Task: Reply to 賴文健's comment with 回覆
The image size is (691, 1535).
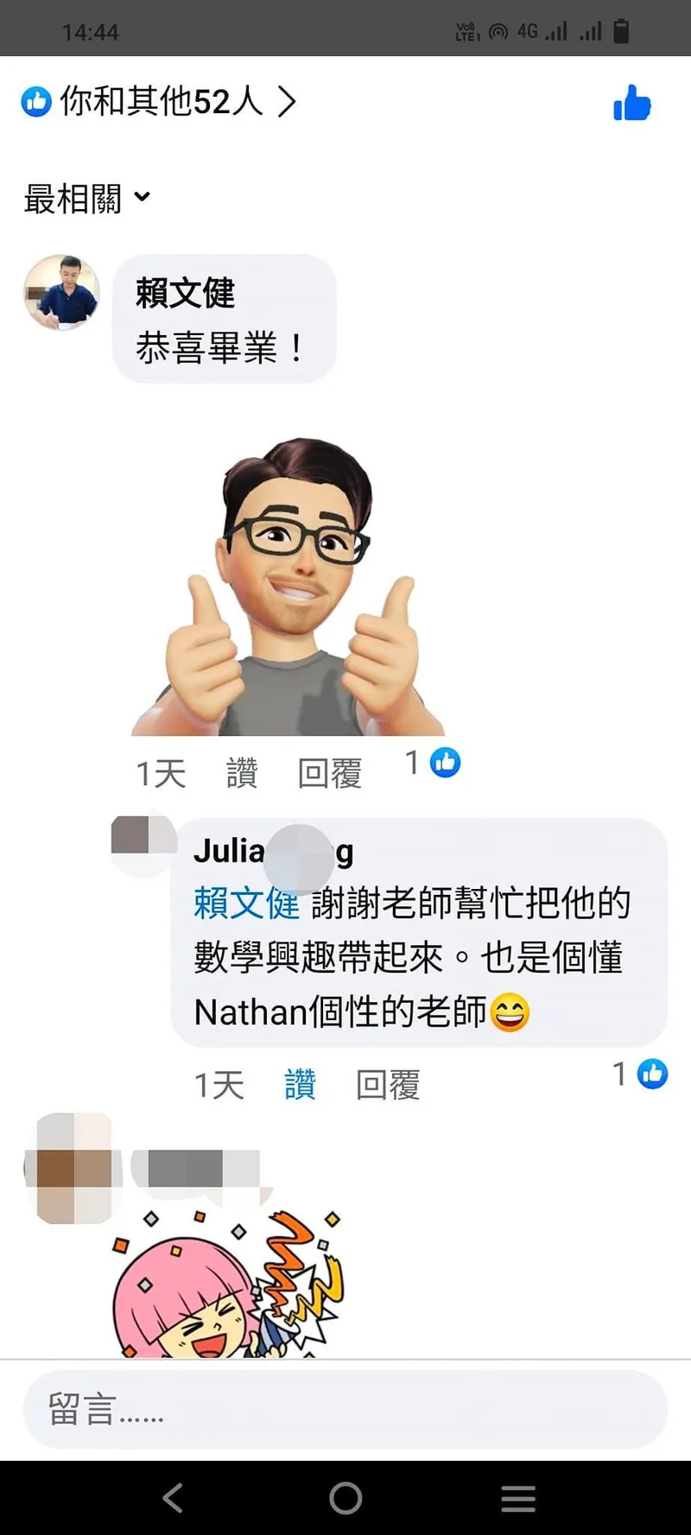Action: (x=329, y=772)
